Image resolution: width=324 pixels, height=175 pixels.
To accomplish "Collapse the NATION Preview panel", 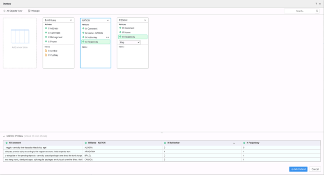I will click(4, 136).
